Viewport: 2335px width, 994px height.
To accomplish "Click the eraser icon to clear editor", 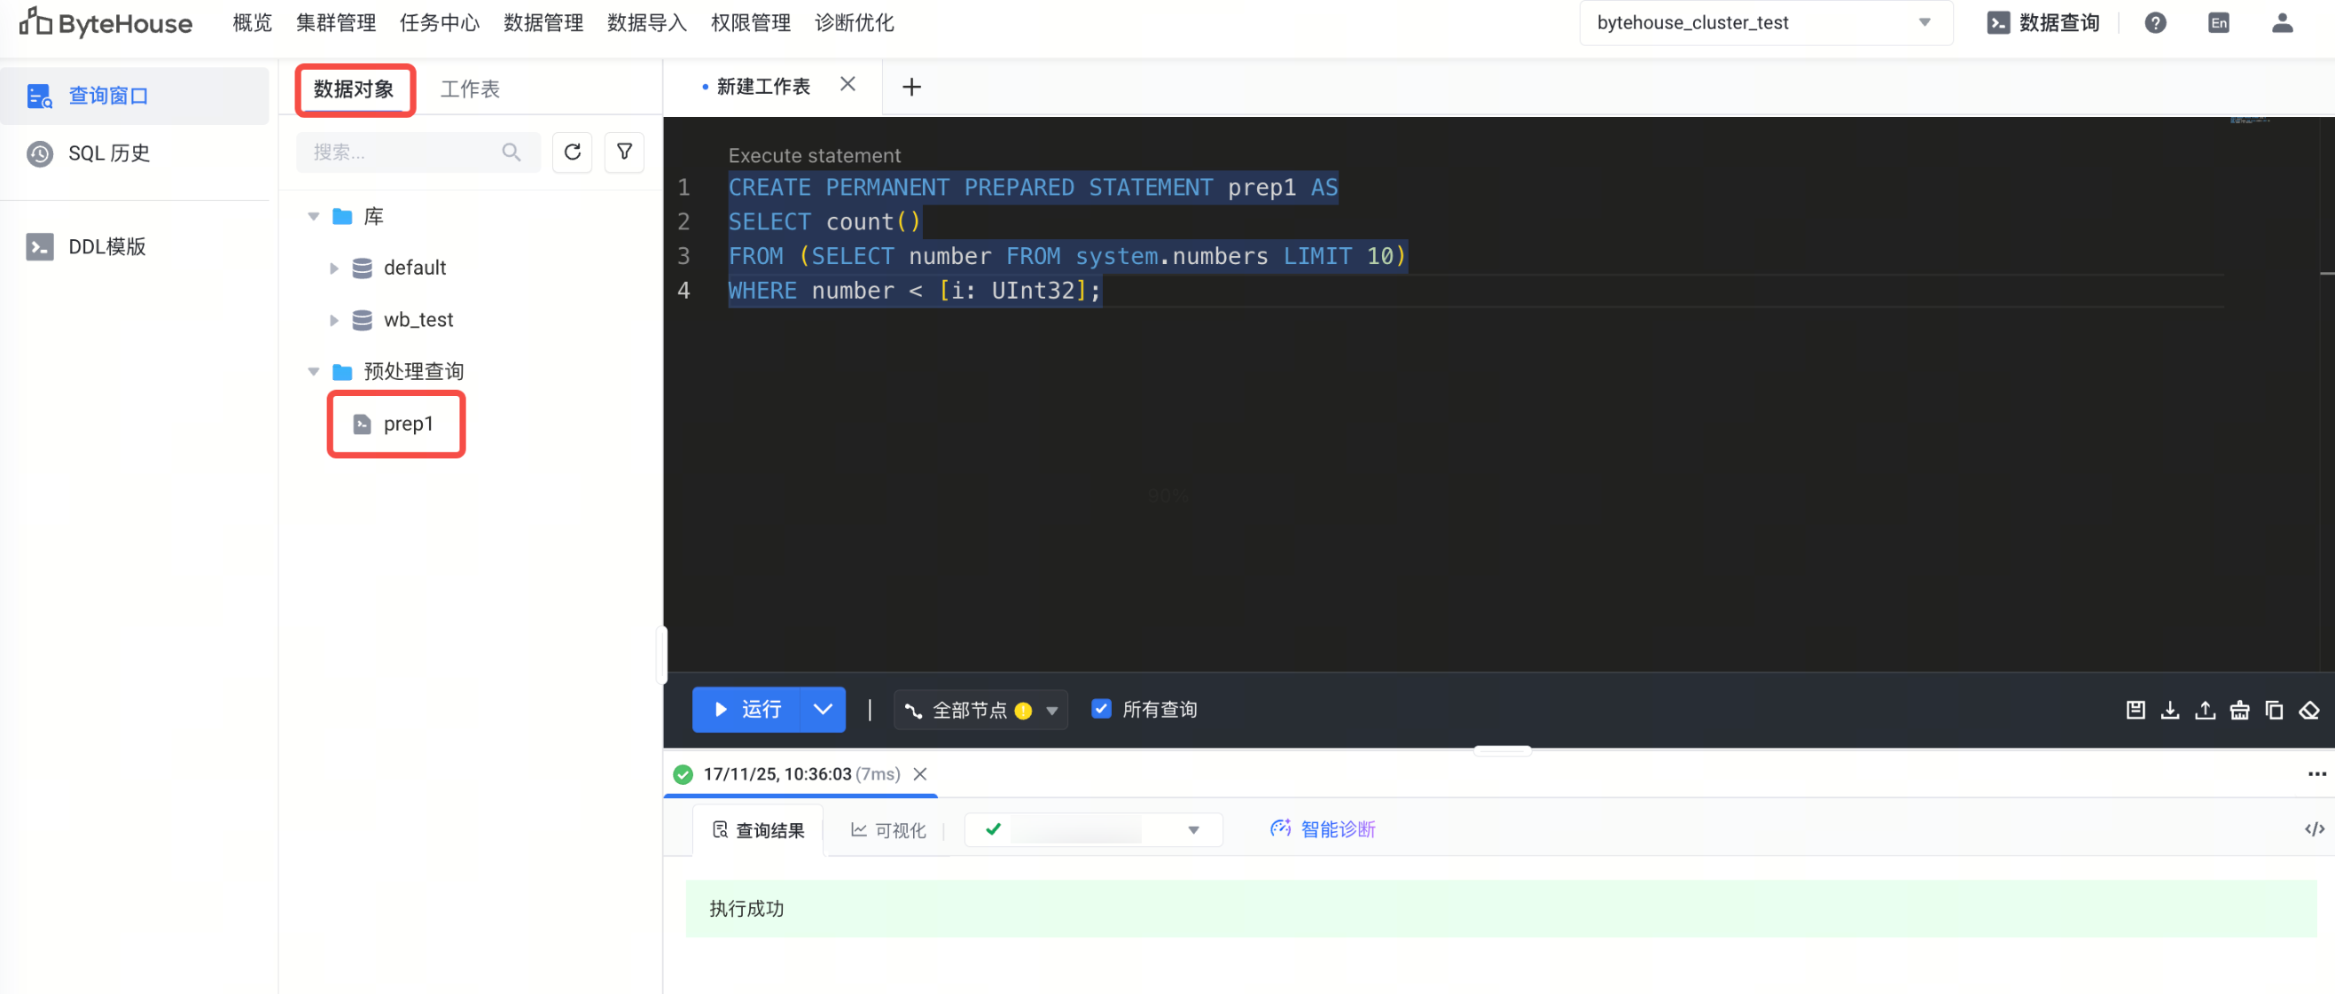I will [2308, 710].
